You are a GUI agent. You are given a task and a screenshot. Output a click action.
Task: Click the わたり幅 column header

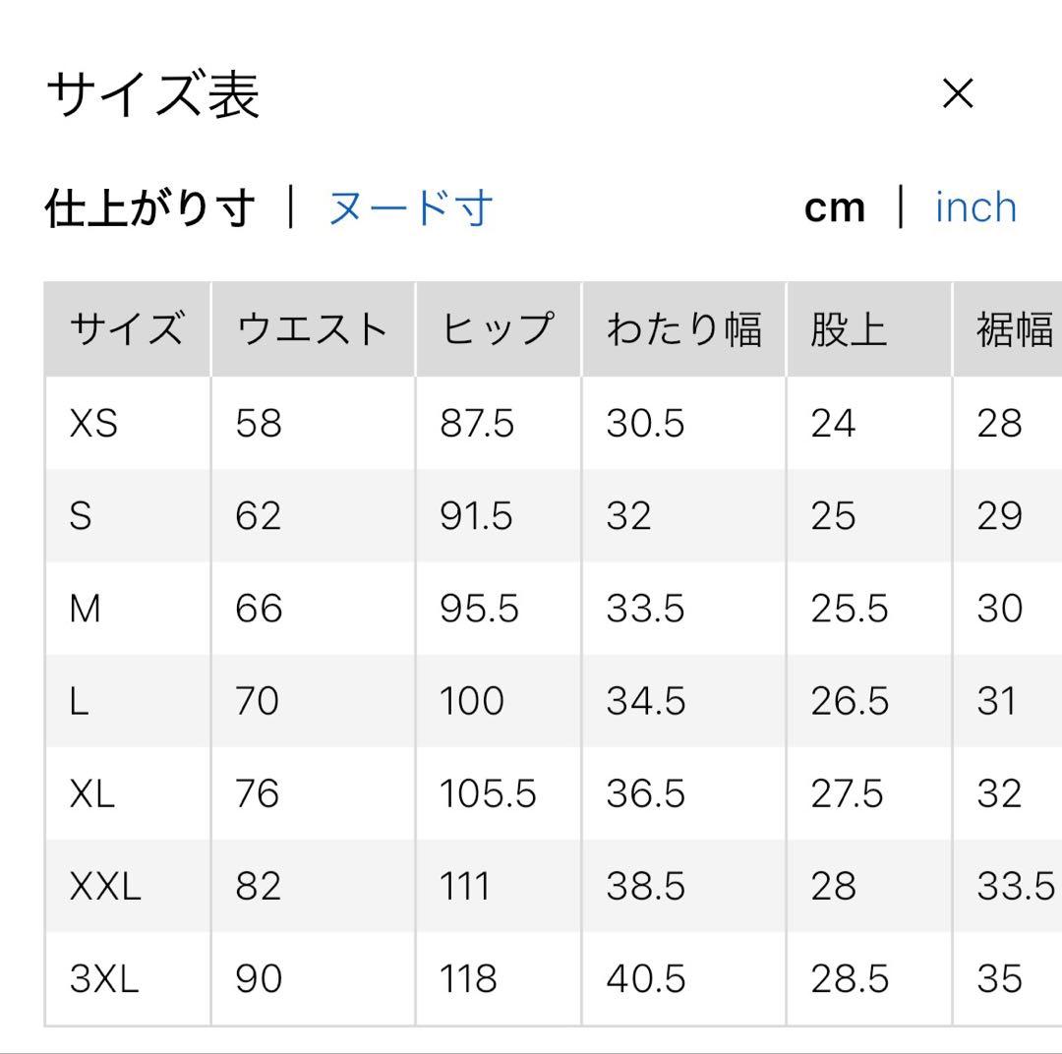click(683, 329)
